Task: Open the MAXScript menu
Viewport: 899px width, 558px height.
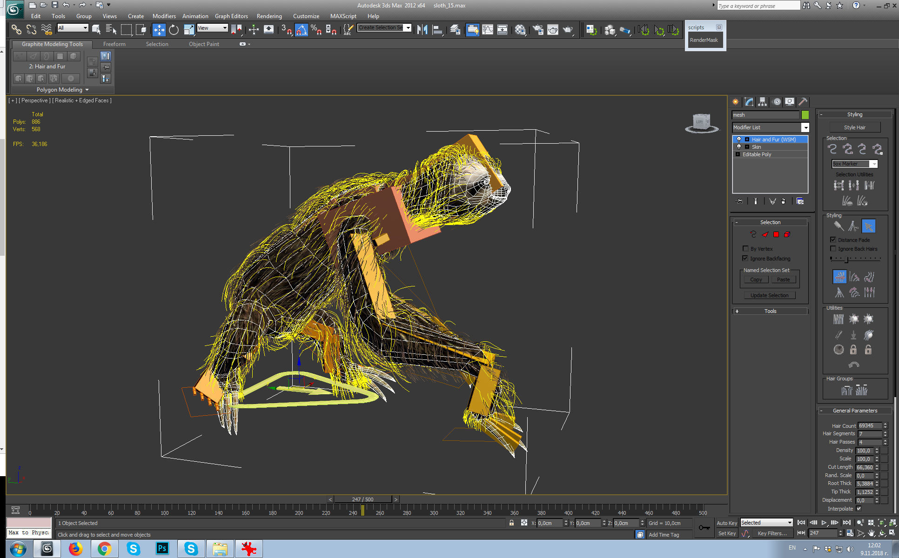Action: (x=343, y=16)
